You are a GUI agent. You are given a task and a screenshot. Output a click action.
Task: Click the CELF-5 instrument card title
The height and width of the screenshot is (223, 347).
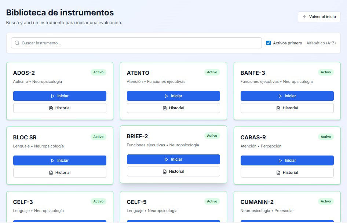136,202
